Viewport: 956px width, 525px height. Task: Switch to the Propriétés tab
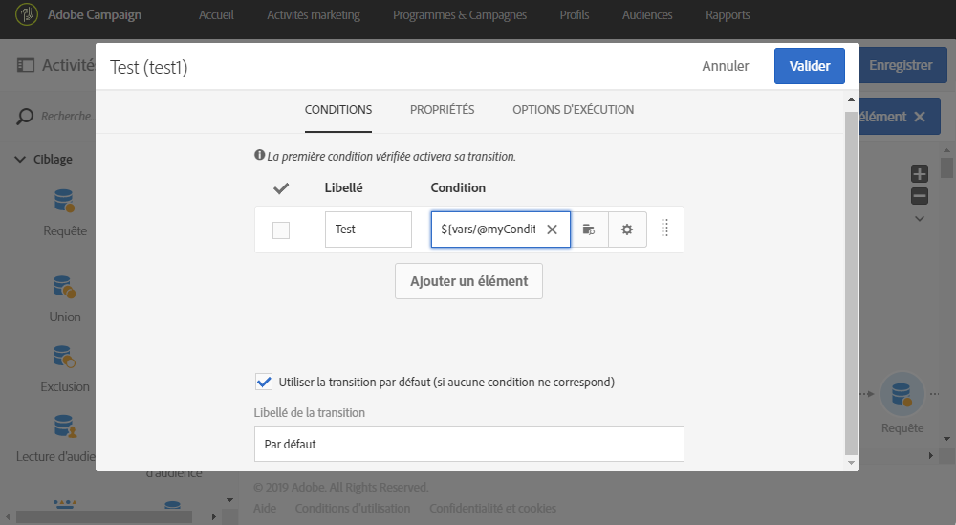tap(442, 110)
